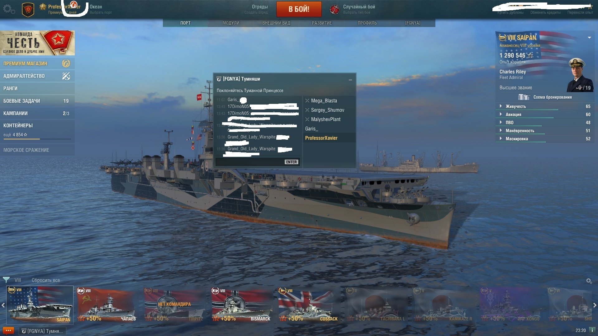Image resolution: width=598 pixels, height=336 pixels.
Task: Click Сбросить все filter reset link
Action: point(46,280)
